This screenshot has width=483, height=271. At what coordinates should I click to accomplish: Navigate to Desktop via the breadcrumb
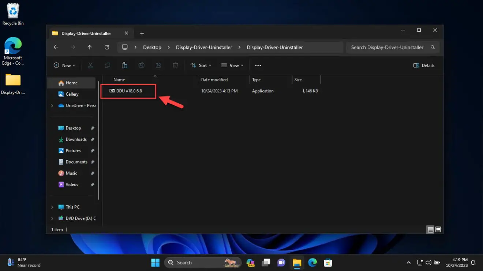tap(152, 47)
